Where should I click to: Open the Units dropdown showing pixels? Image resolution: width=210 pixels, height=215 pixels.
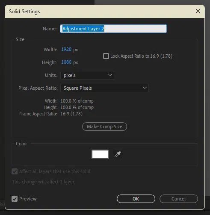pyautogui.click(x=87, y=75)
